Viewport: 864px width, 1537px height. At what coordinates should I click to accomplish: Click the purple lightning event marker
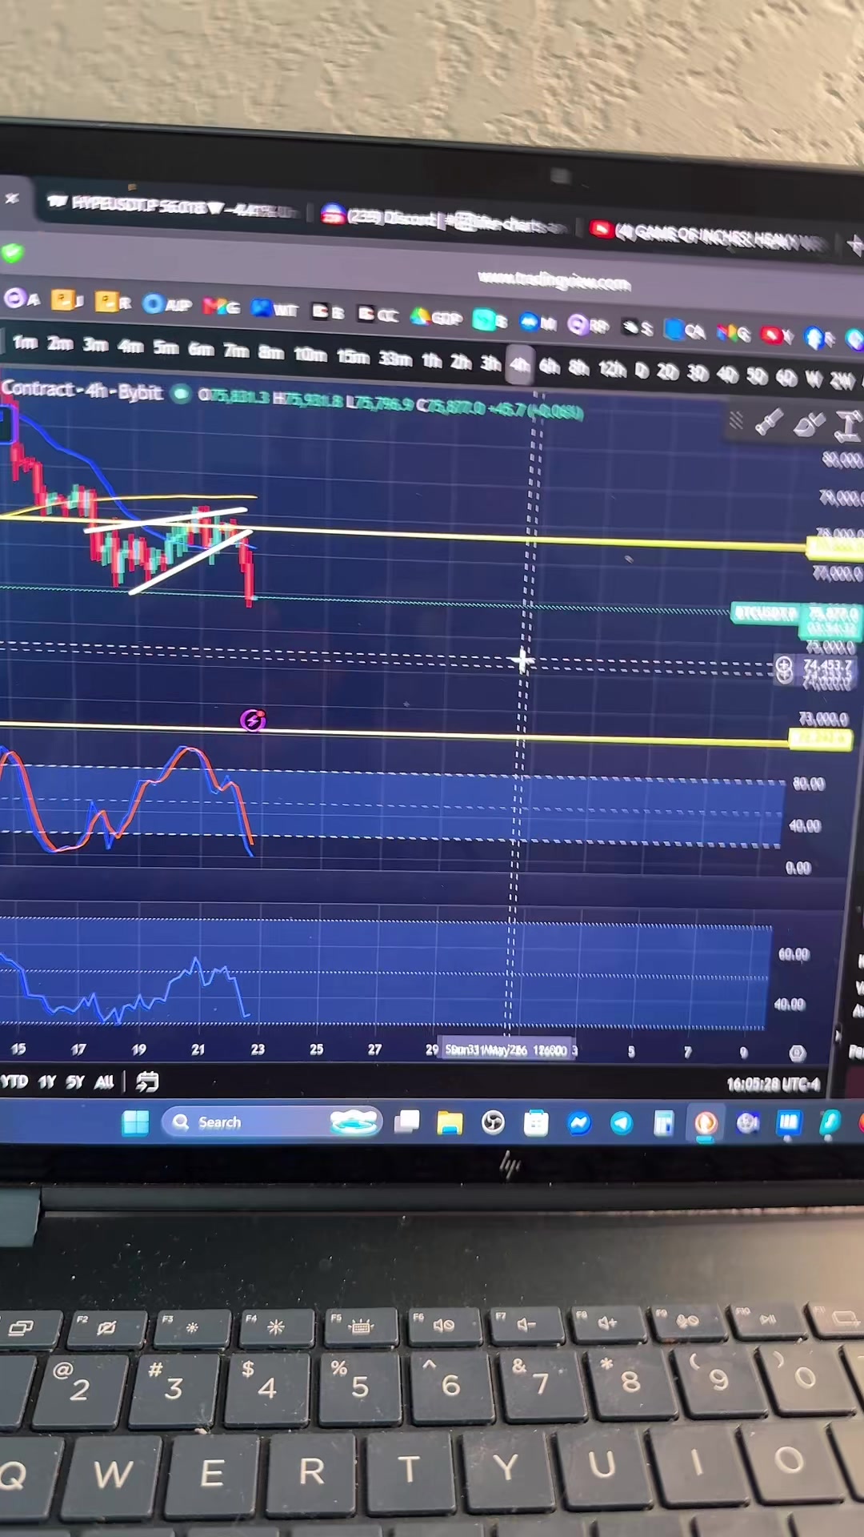click(x=253, y=720)
